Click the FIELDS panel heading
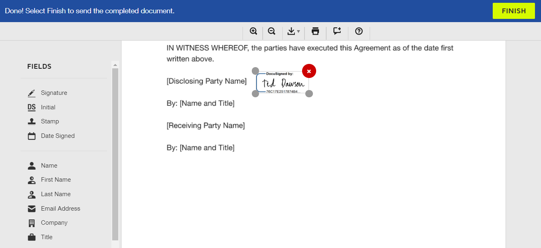541x248 pixels. tap(39, 66)
